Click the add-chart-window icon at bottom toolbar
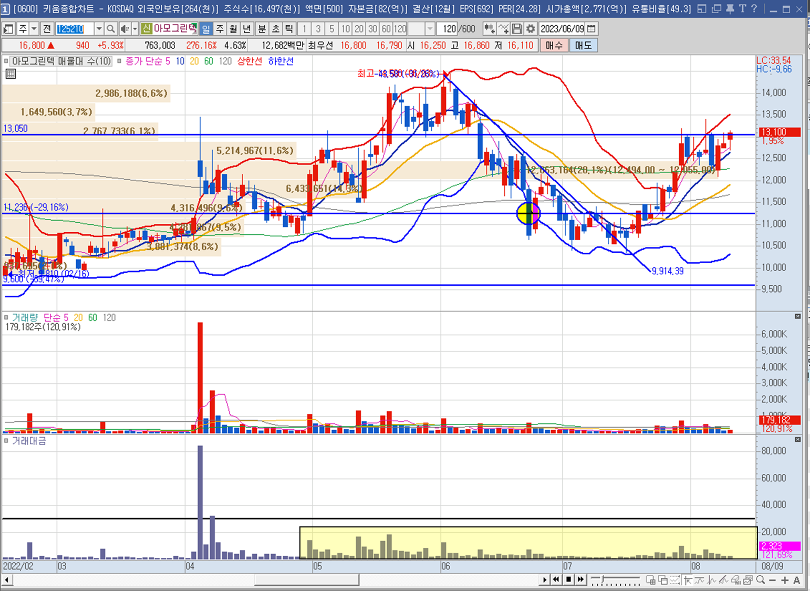The width and height of the screenshot is (810, 591). coord(650,580)
